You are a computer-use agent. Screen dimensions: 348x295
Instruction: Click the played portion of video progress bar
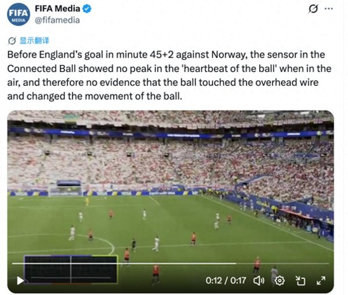(124, 264)
